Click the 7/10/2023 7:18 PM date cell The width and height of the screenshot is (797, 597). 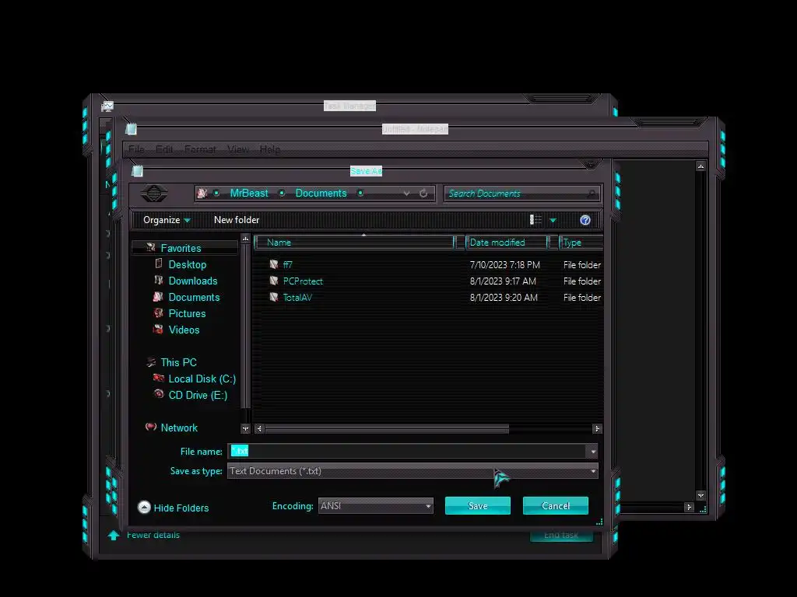click(504, 264)
